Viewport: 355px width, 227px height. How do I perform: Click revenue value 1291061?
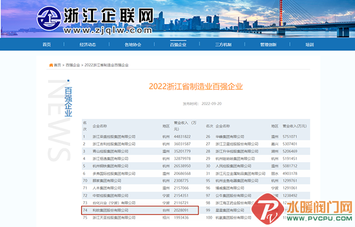pyautogui.click(x=290, y=188)
